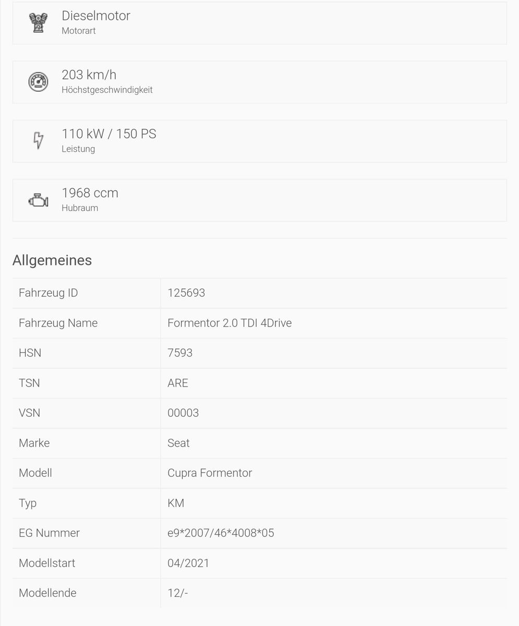Click the diesel engine icon
The height and width of the screenshot is (626, 519).
(38, 22)
